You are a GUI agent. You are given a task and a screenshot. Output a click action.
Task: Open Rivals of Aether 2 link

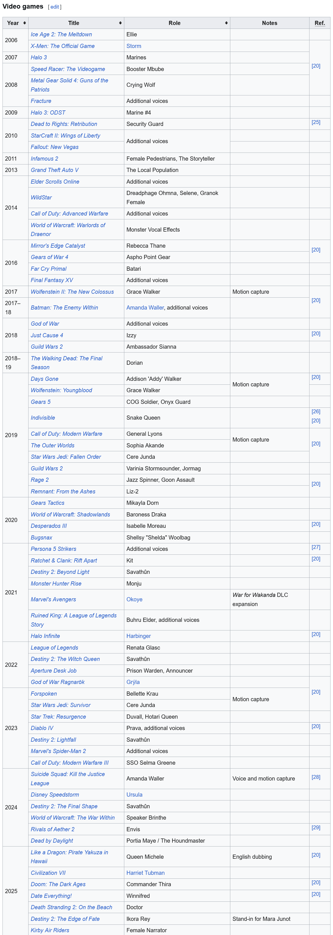(53, 829)
